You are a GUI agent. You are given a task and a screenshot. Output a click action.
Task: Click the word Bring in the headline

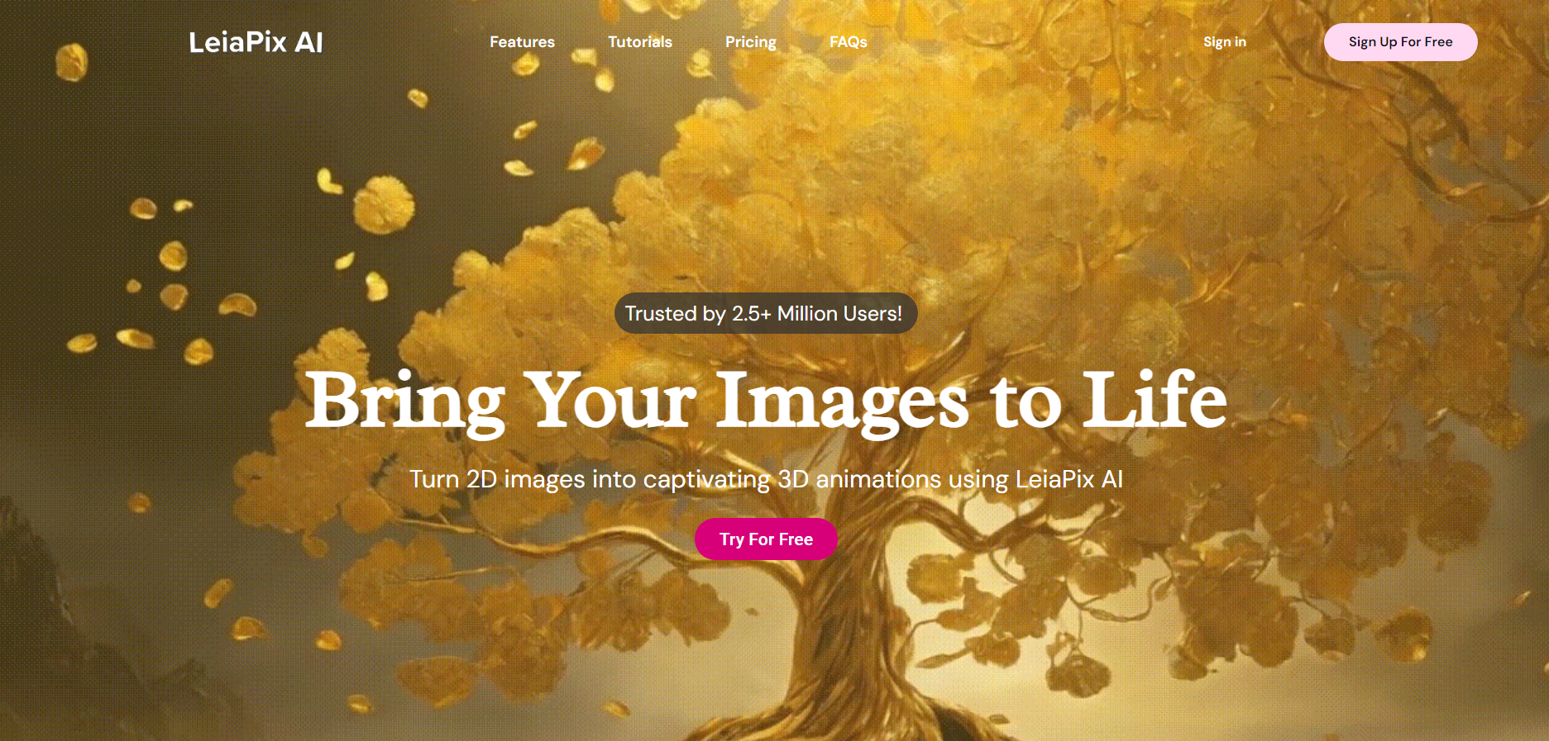(x=405, y=401)
